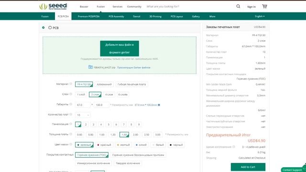306x172 pixels.
Task: Select board thickness 1.60
Action: (x=124, y=135)
